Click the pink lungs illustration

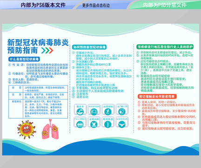[x=50, y=129]
